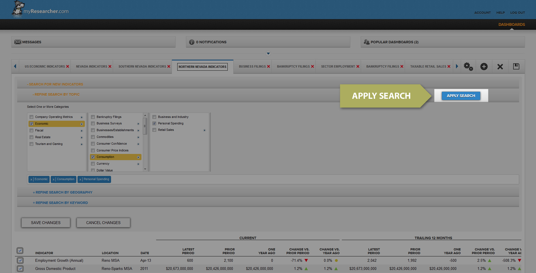Toggle the Company Operating Metrics checkbox
The image size is (536, 273).
[x=32, y=117]
